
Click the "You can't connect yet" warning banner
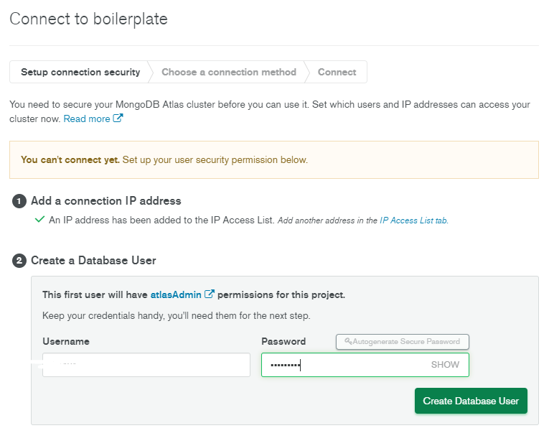(x=273, y=159)
